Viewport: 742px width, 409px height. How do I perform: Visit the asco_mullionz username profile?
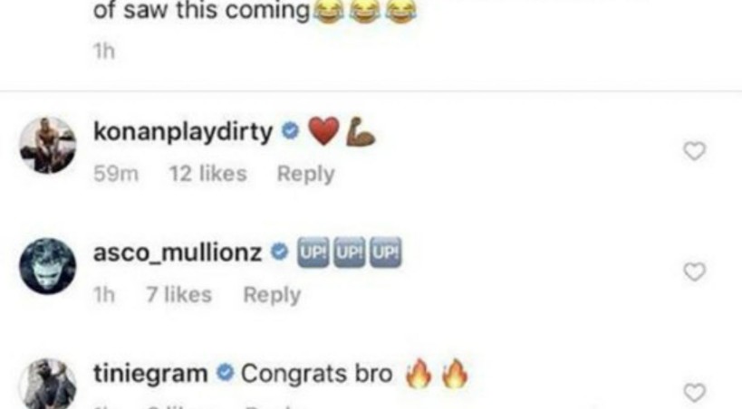(178, 252)
